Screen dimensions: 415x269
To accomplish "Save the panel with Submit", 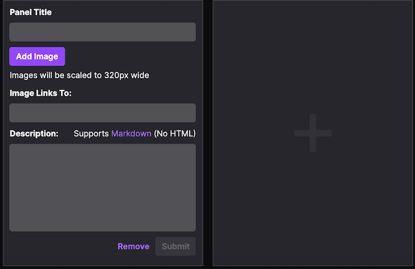I will pyautogui.click(x=176, y=246).
